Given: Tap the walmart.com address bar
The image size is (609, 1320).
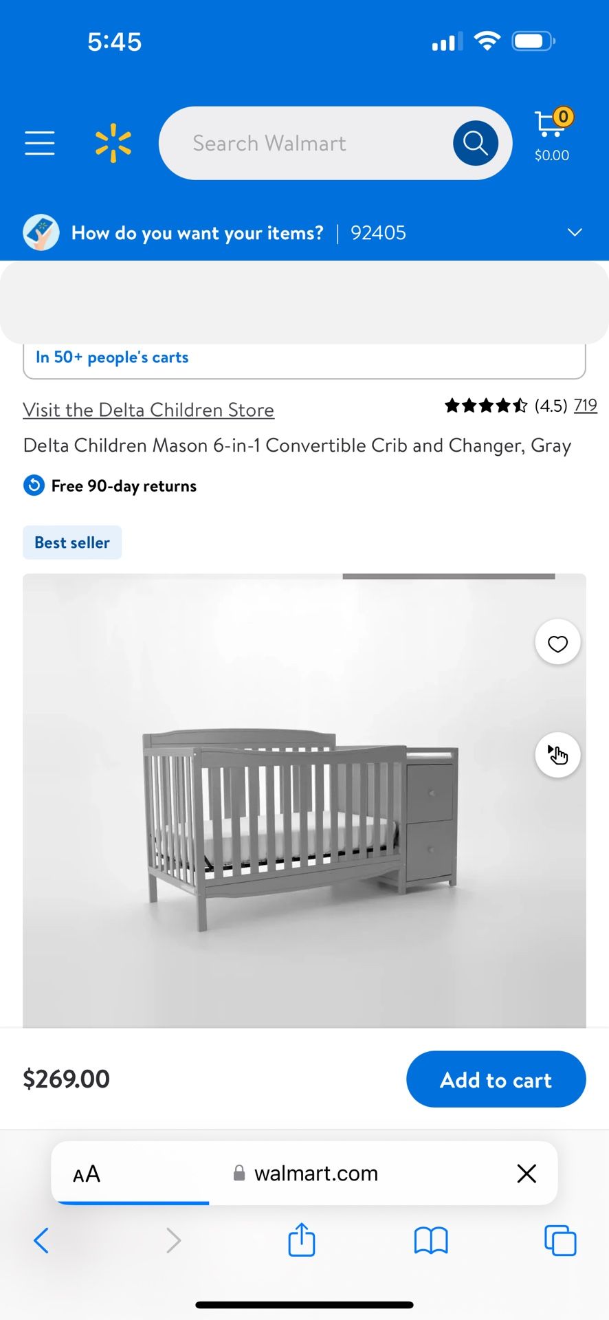Looking at the screenshot, I should (316, 1174).
